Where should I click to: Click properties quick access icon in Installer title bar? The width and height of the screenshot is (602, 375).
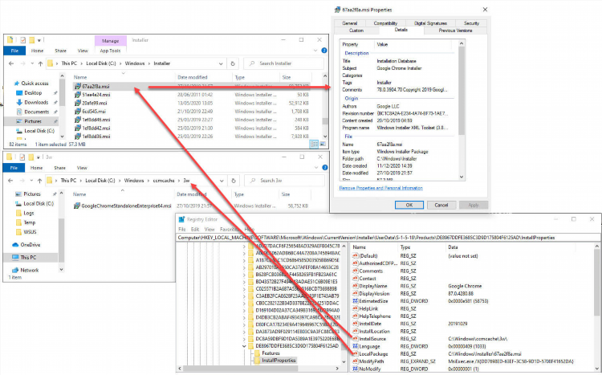tap(23, 40)
